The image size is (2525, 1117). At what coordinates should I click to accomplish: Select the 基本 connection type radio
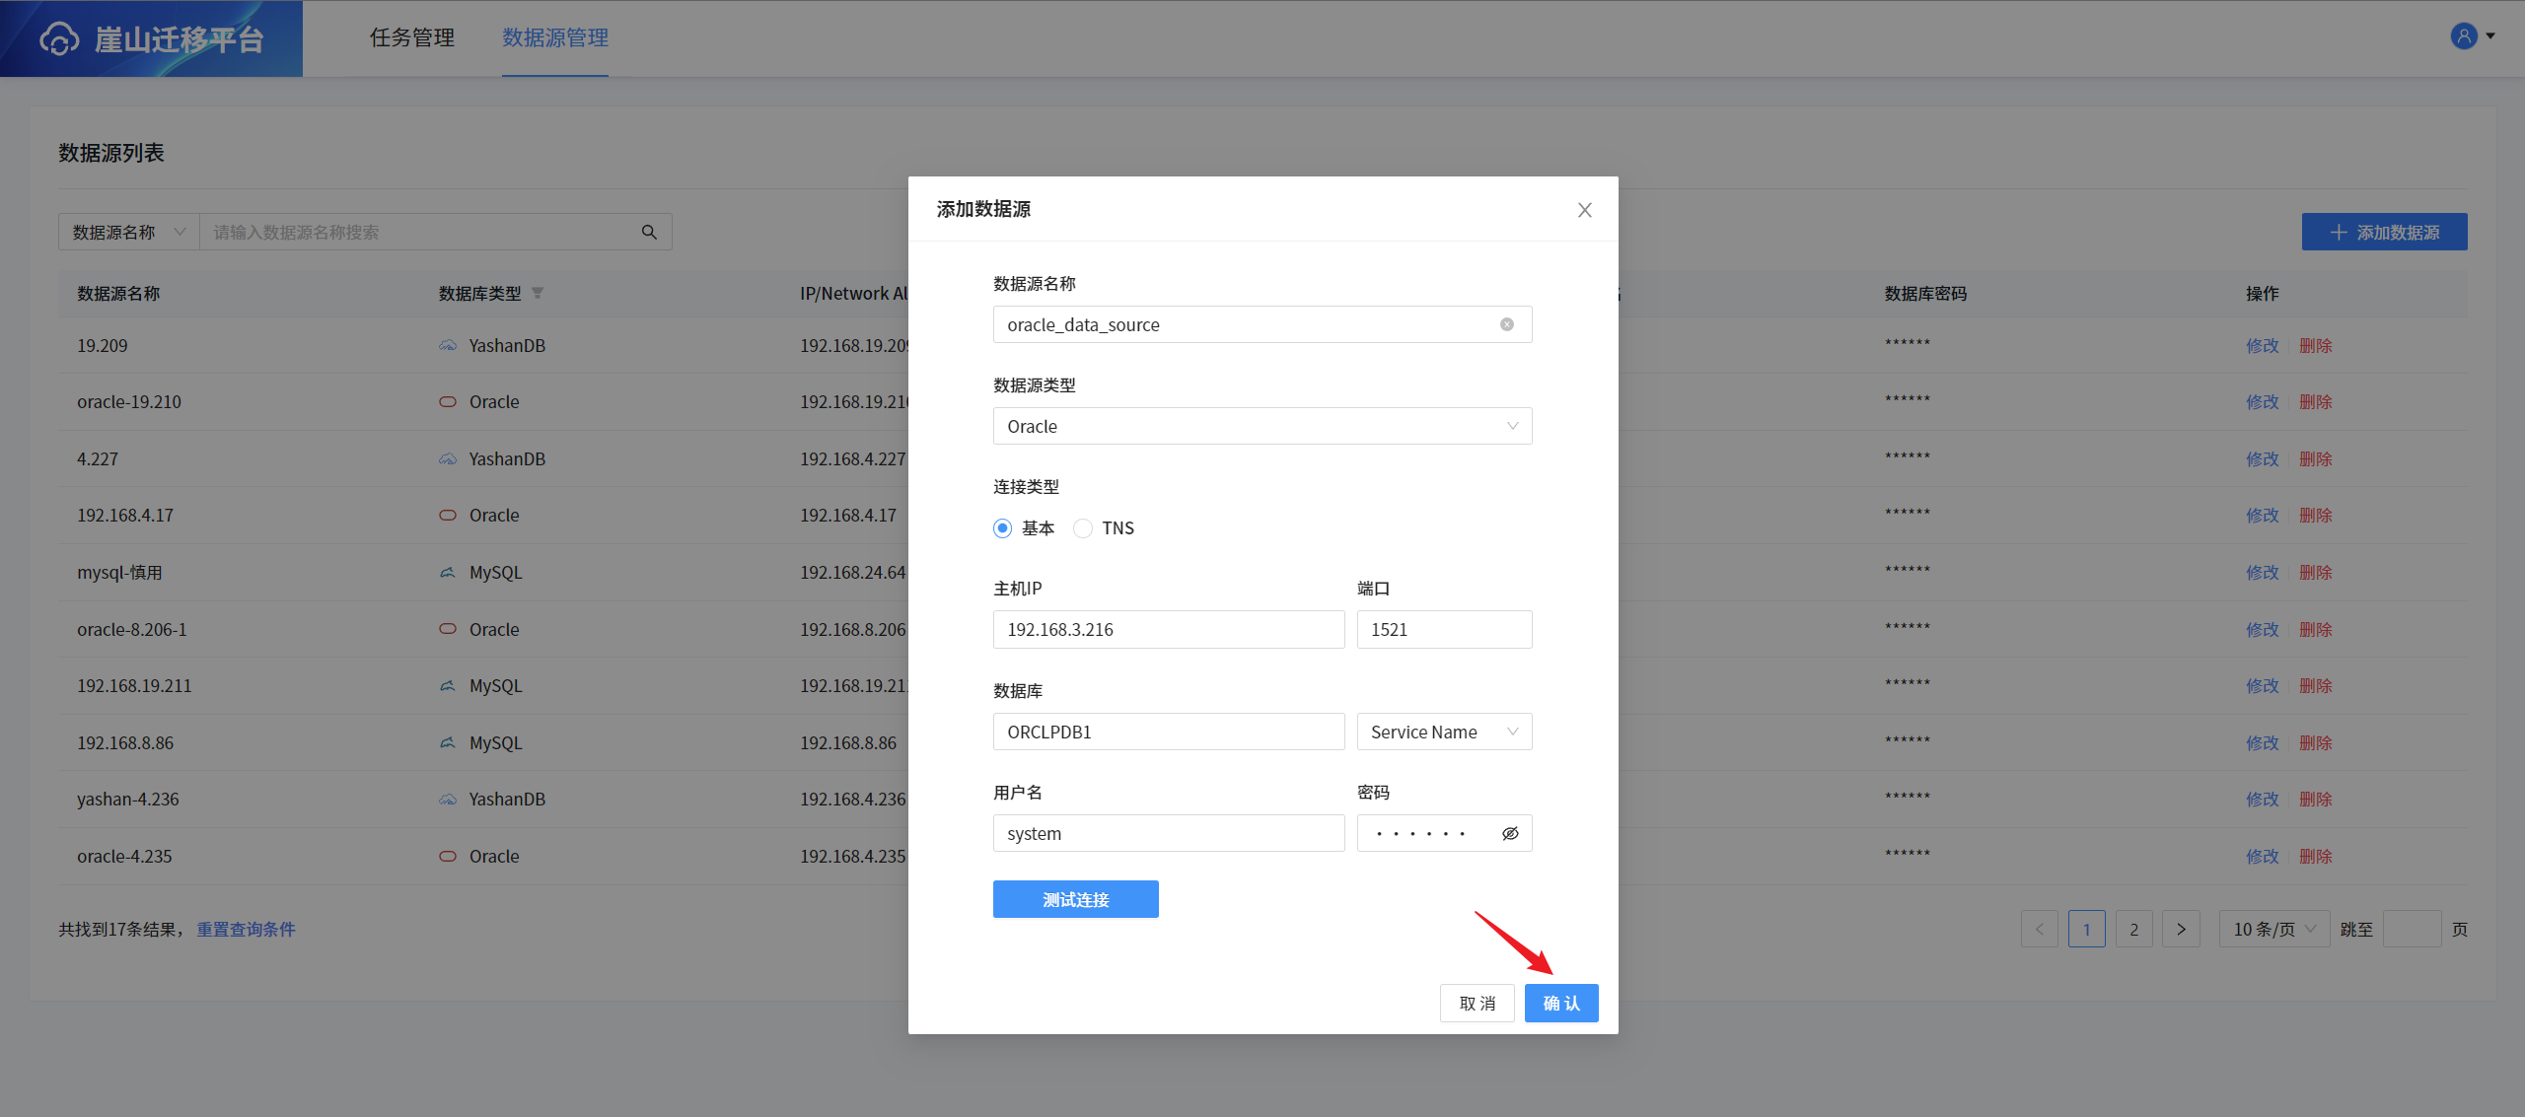coord(1003,528)
